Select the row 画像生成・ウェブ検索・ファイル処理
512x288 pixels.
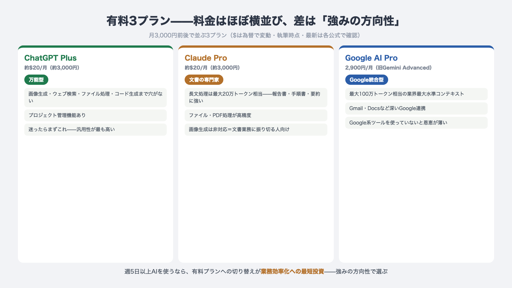(95, 97)
